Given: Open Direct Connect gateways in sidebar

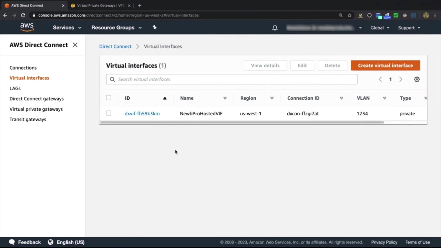Looking at the screenshot, I should (37, 99).
